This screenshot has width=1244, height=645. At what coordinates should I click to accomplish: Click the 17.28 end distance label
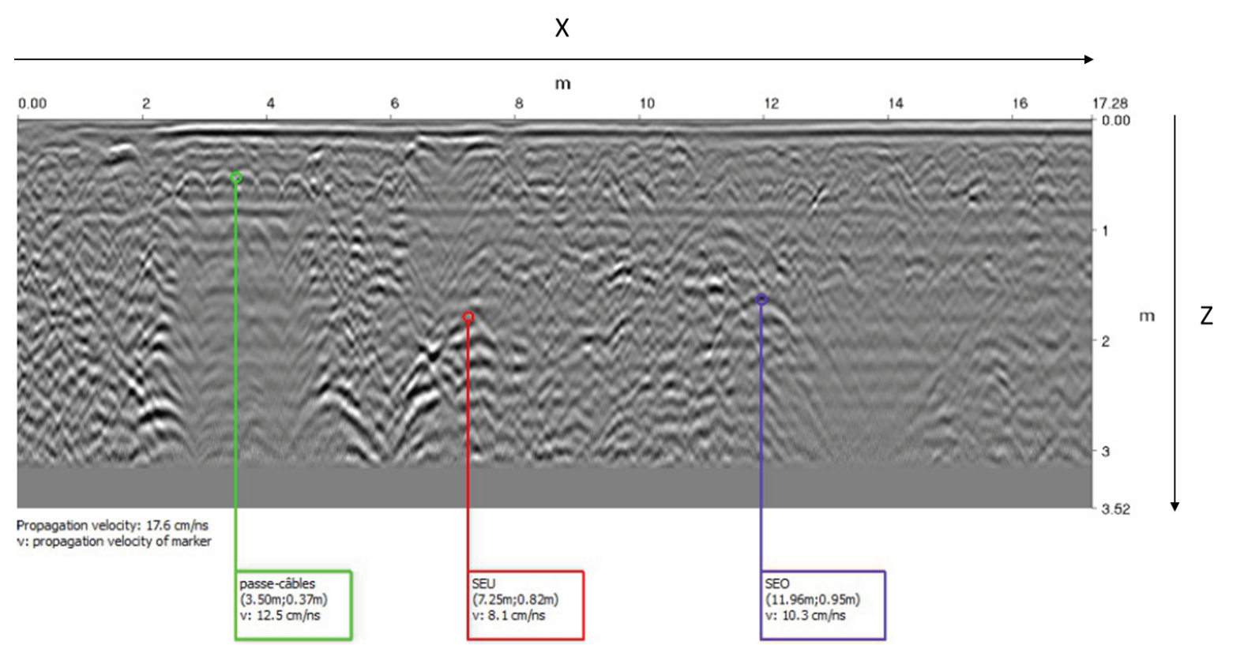click(1110, 103)
